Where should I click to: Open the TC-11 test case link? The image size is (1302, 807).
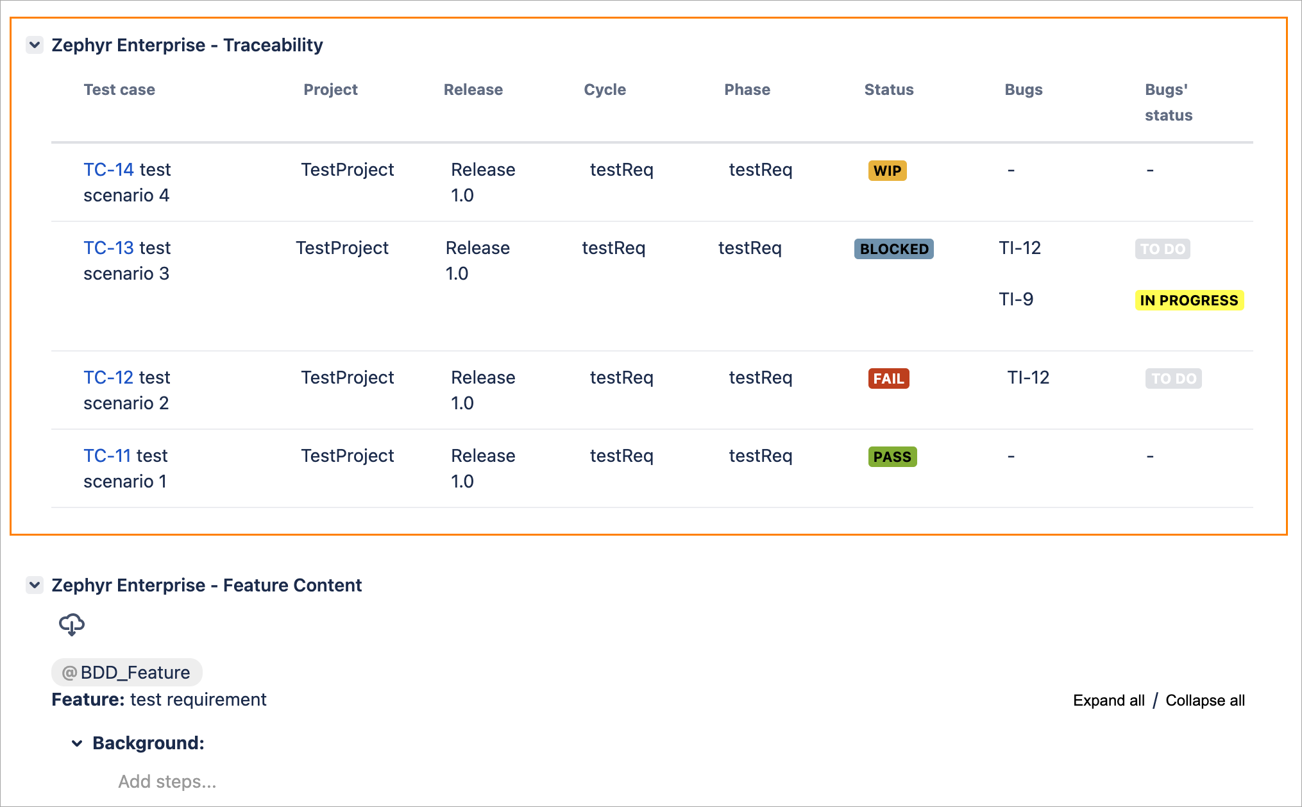106,455
